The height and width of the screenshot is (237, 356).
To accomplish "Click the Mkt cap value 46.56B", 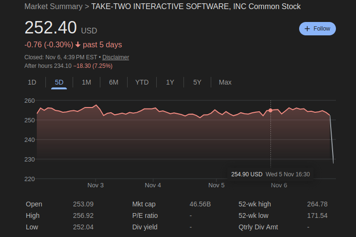I will coord(200,204).
